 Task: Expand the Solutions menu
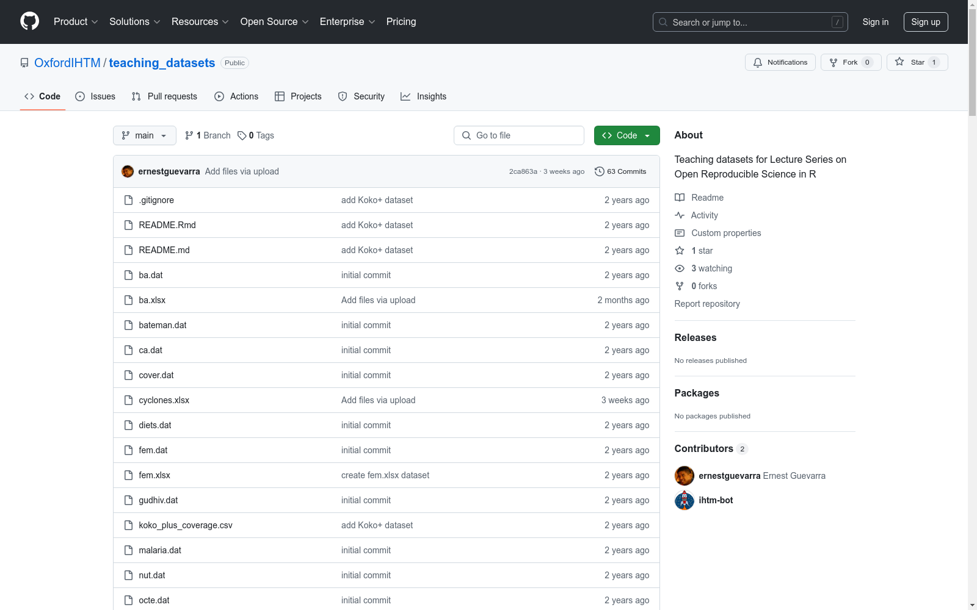point(134,22)
